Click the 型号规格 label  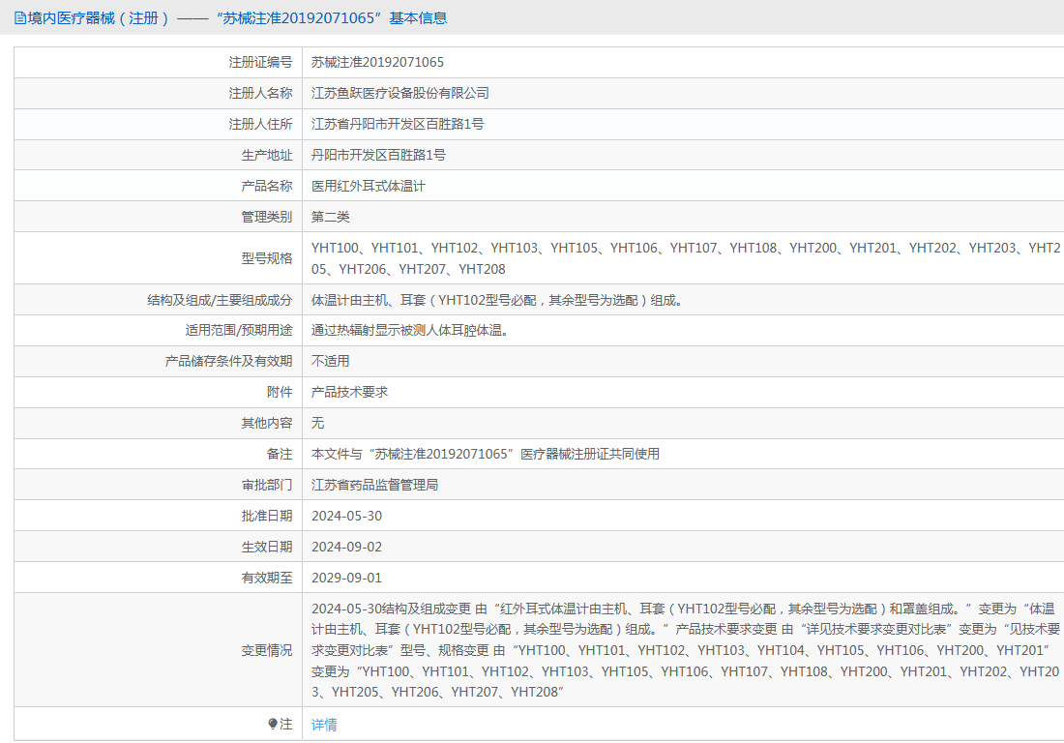pos(267,258)
